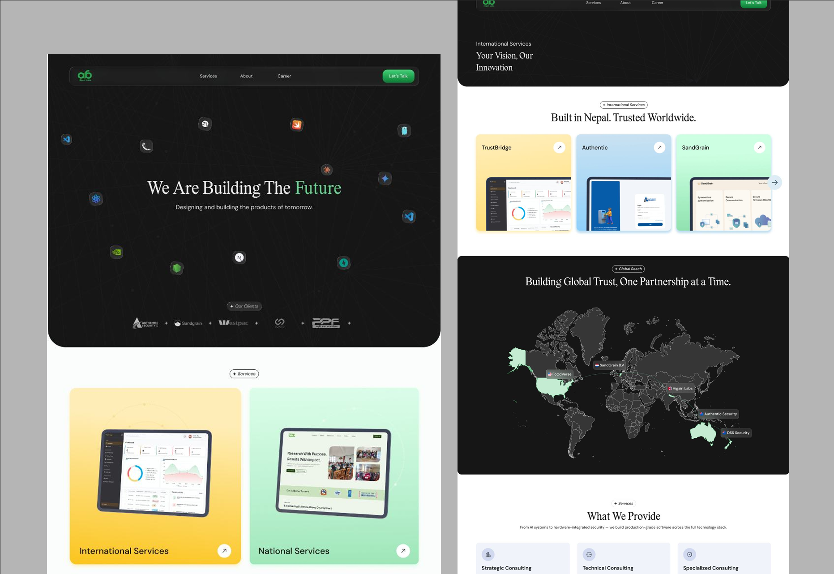Open Services in left page navbar
The width and height of the screenshot is (834, 574).
click(208, 76)
